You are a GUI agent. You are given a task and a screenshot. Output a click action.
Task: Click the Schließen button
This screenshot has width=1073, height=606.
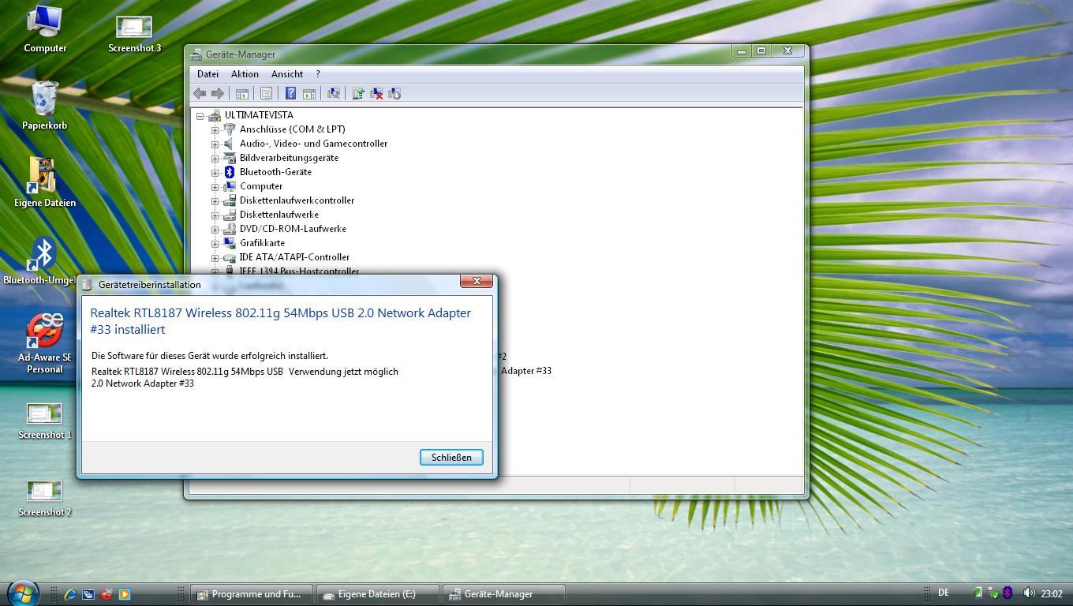(451, 458)
